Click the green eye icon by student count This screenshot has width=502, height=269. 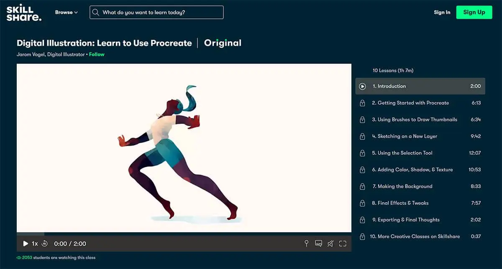pyautogui.click(x=19, y=258)
